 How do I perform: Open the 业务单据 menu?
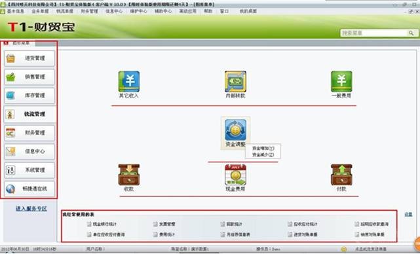[x=40, y=11]
